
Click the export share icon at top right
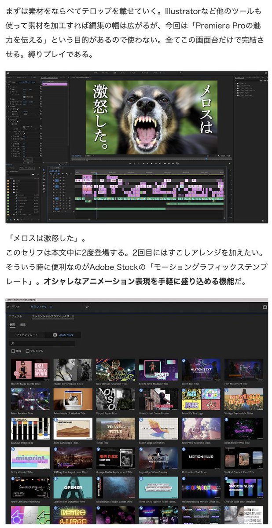point(265,307)
